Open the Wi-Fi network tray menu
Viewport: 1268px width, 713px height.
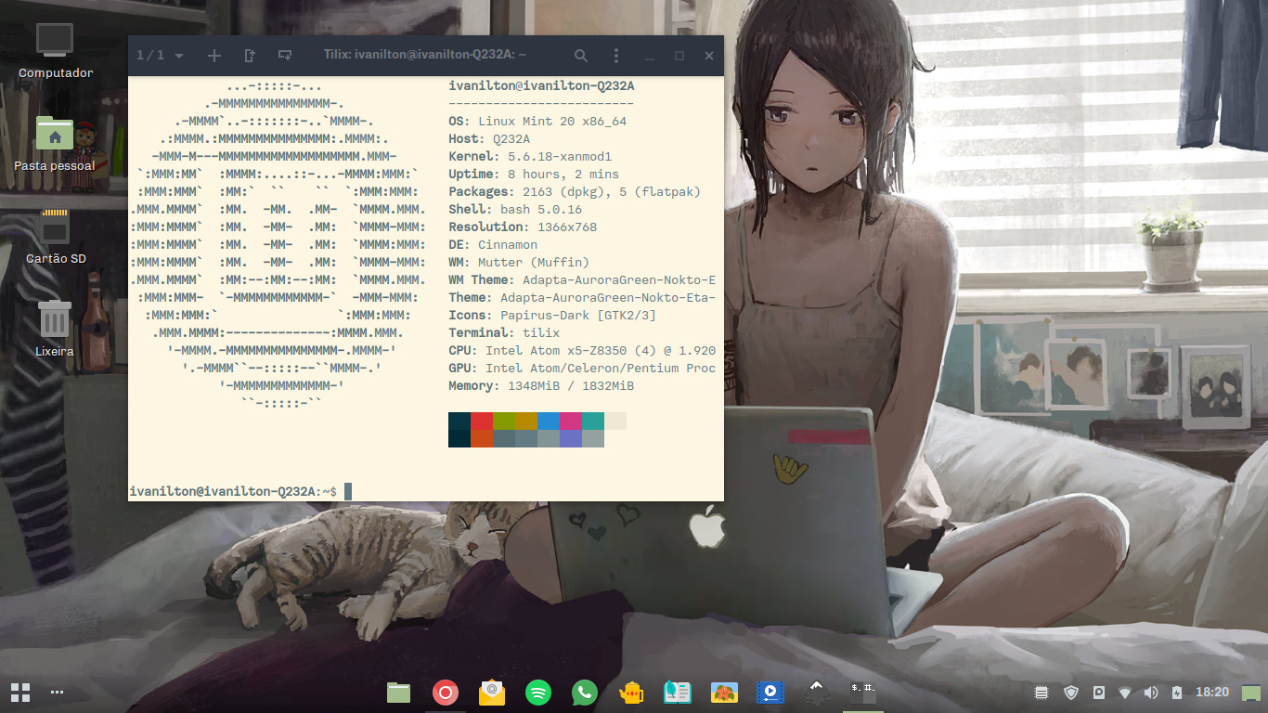tap(1125, 693)
